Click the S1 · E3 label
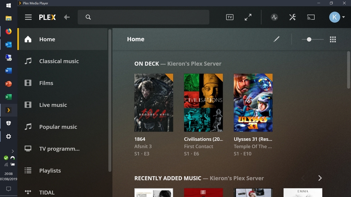 pos(142,154)
